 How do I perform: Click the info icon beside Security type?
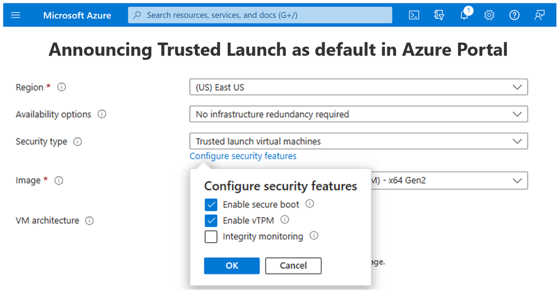tap(77, 142)
